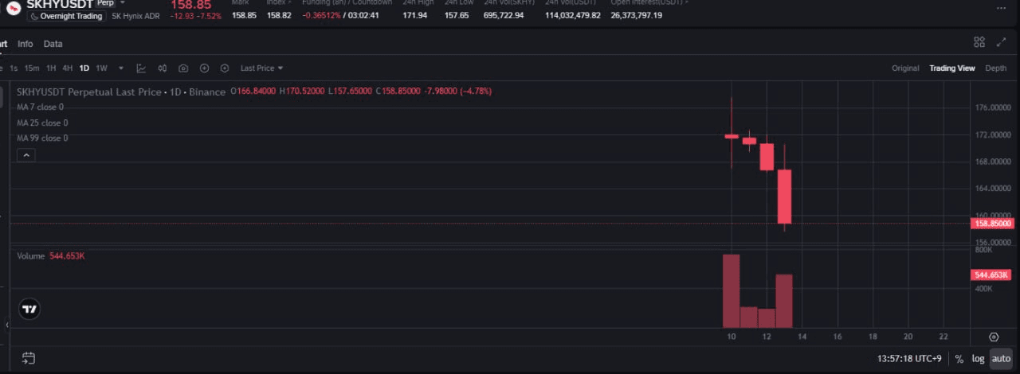Click the Overnight Trading badge

65,16
